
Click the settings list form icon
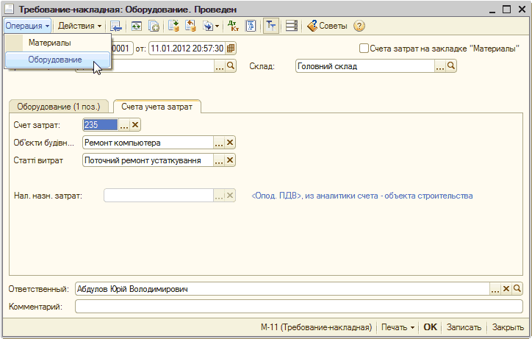(292, 26)
